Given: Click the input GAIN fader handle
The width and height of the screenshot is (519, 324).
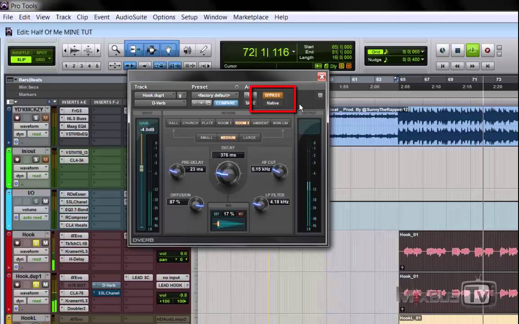Looking at the screenshot, I should (x=141, y=168).
